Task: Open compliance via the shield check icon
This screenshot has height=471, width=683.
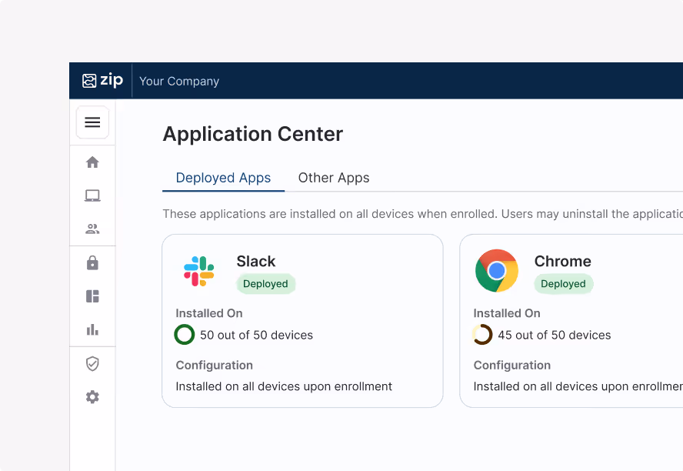Action: (x=92, y=363)
